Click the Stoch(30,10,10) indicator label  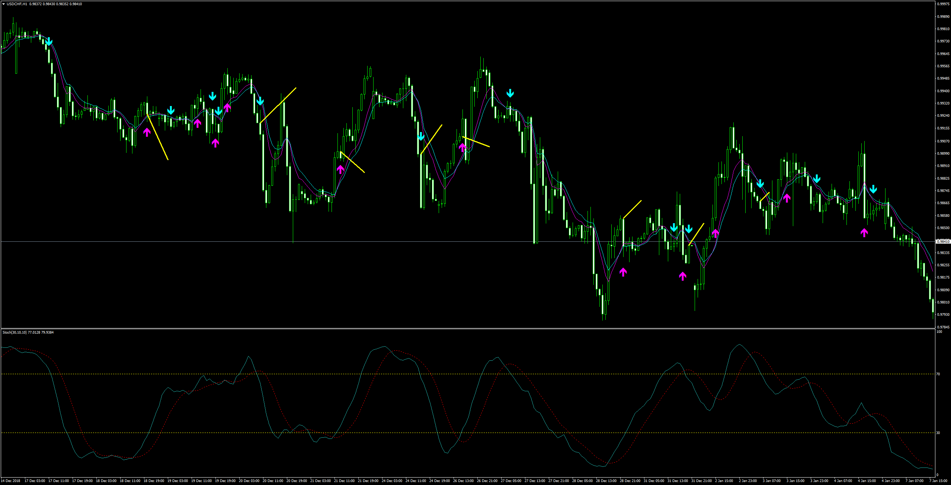(x=15, y=332)
